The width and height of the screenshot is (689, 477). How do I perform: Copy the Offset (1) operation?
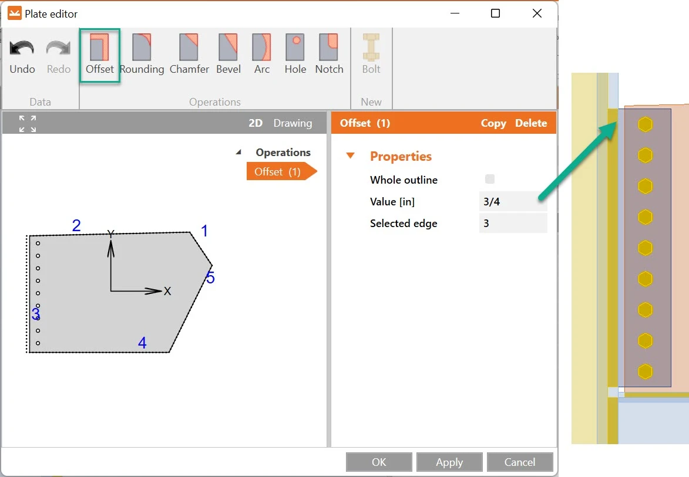click(493, 123)
